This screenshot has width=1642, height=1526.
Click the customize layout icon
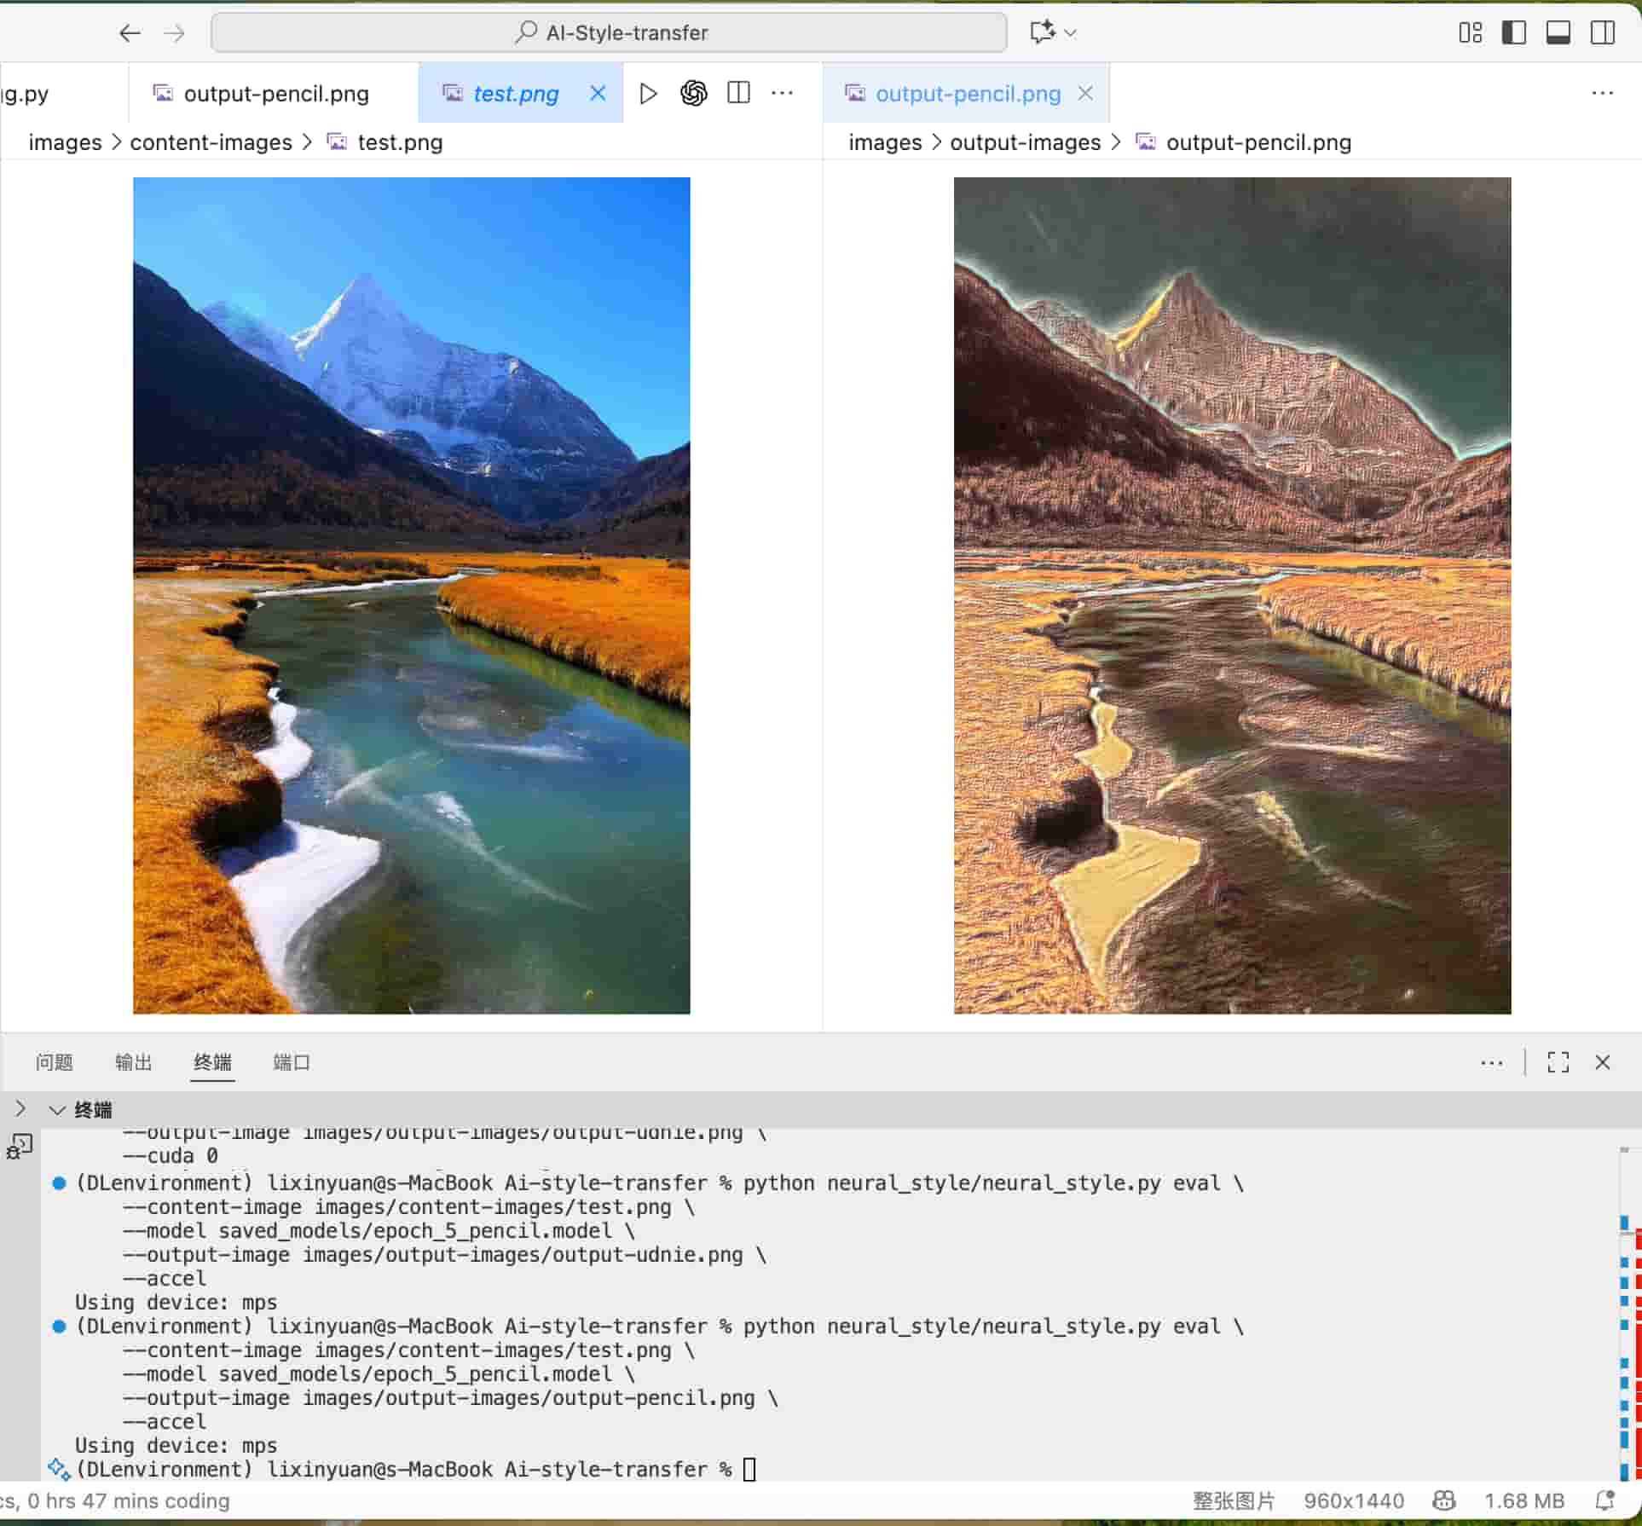[1470, 33]
